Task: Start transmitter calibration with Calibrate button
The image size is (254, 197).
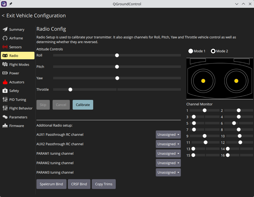Action: click(83, 105)
